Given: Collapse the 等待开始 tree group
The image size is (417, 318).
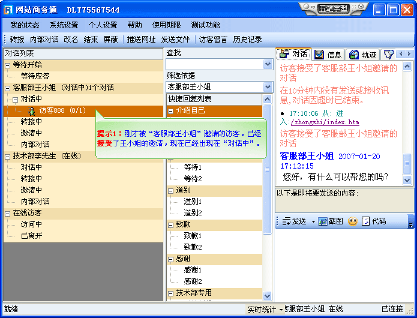Looking at the screenshot, I should (8, 65).
